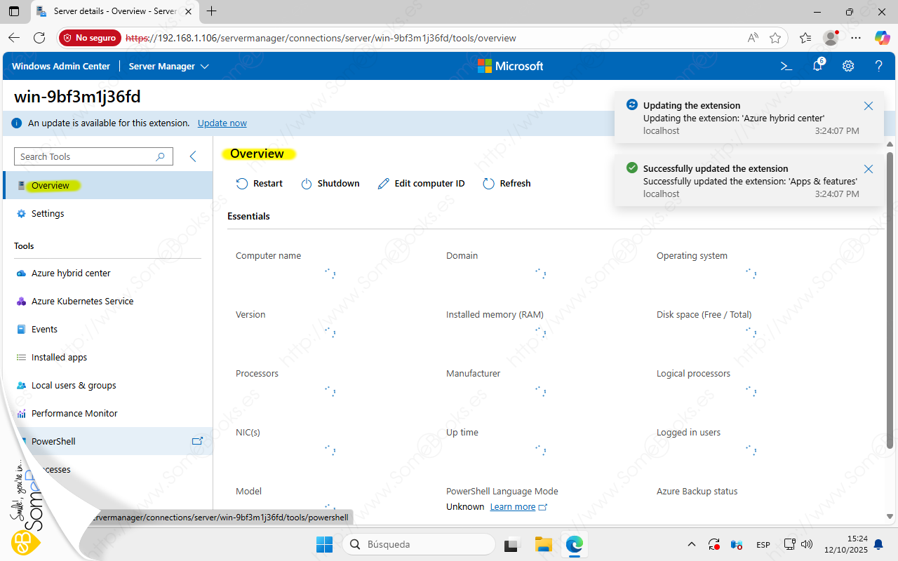Select Azure Kubernetes Service tool
The height and width of the screenshot is (561, 898).
tap(82, 302)
